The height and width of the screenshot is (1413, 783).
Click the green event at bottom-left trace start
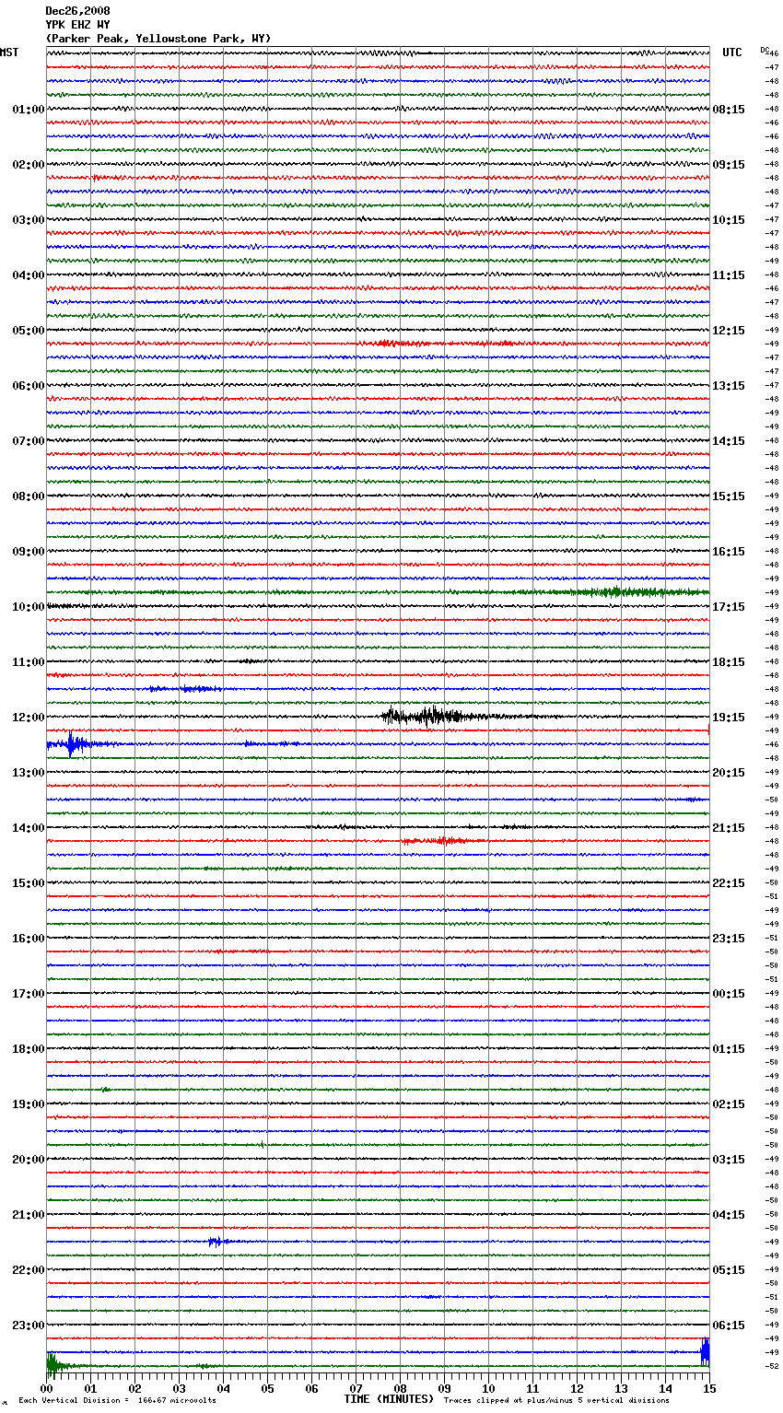[57, 1364]
